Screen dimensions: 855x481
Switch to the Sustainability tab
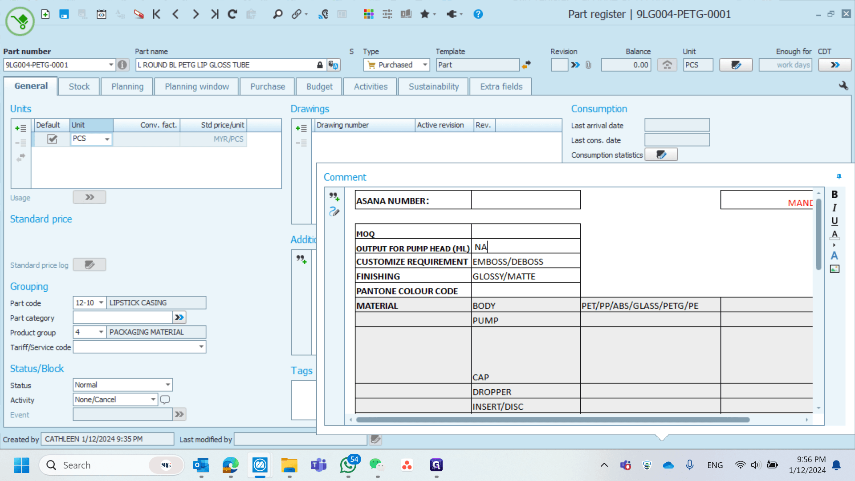pyautogui.click(x=434, y=86)
